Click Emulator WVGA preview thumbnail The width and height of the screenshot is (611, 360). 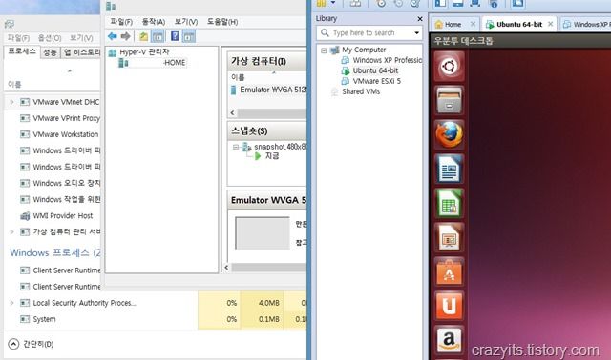click(x=263, y=233)
